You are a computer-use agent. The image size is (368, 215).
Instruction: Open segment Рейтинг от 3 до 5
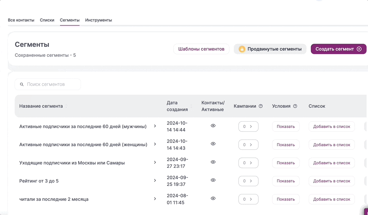point(39,181)
